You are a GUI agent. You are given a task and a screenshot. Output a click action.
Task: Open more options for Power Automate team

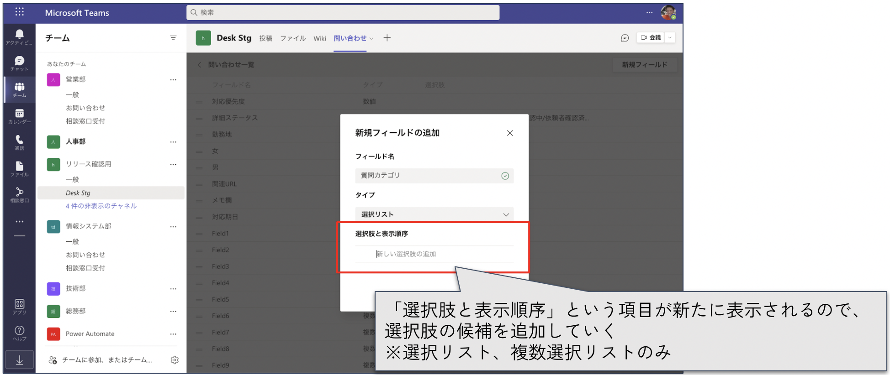[173, 334]
